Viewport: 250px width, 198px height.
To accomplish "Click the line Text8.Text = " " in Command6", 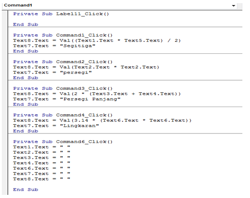I will [x=42, y=179].
